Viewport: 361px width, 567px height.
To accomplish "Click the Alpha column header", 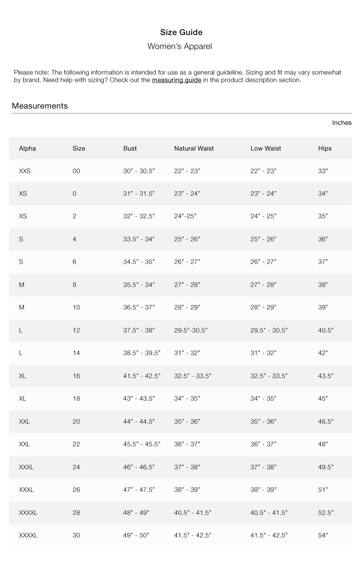I will [x=27, y=149].
